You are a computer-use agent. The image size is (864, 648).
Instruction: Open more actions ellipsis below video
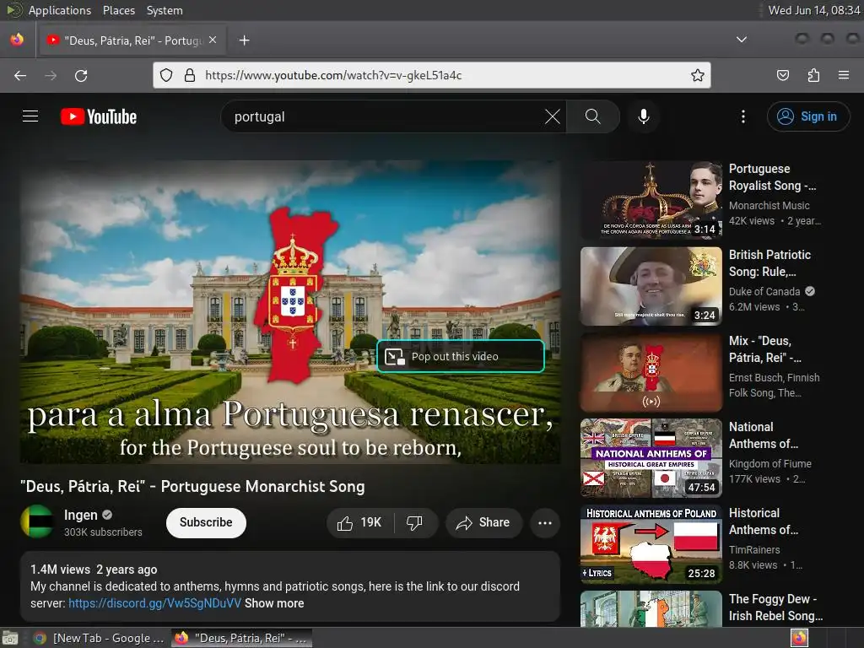[x=544, y=523]
